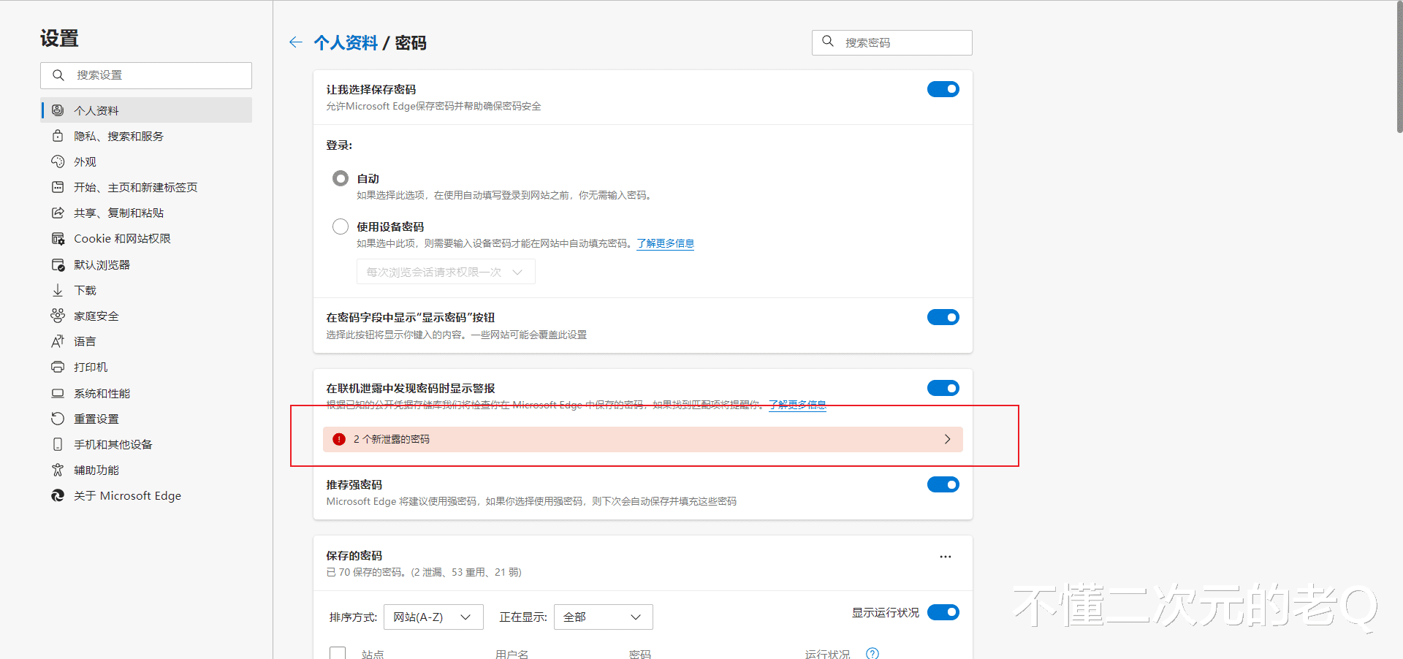Open the three-dot menu for 保存的密码
This screenshot has width=1403, height=659.
coord(946,557)
